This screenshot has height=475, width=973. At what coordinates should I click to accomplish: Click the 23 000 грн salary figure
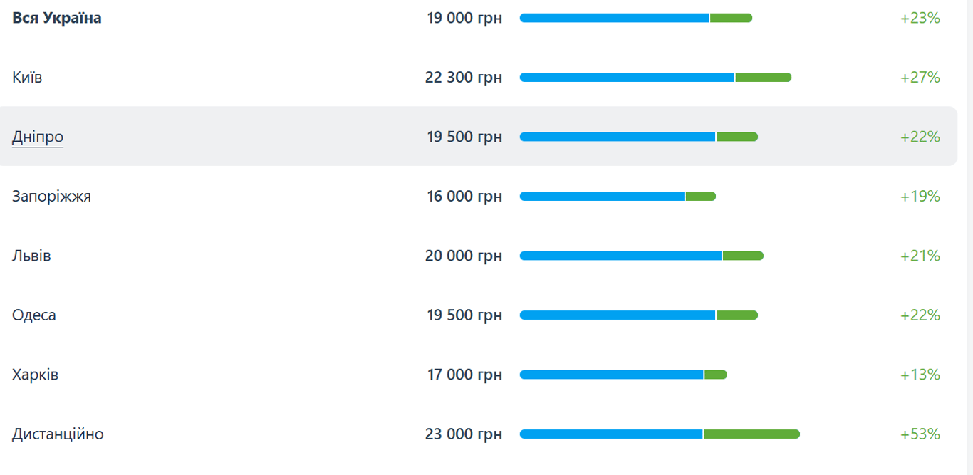tap(463, 434)
